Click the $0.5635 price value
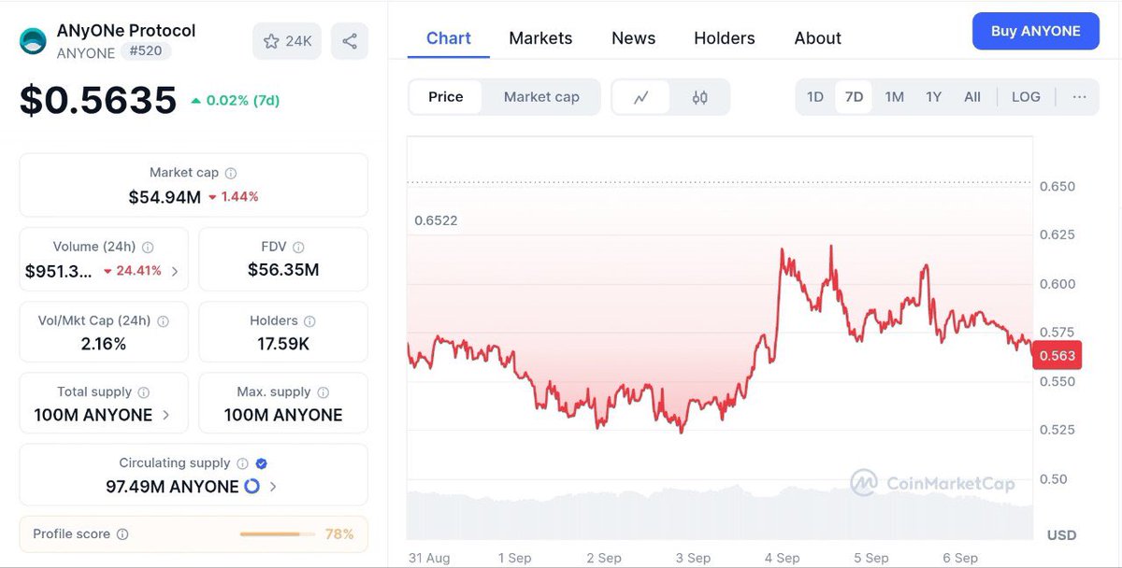The width and height of the screenshot is (1122, 568). pyautogui.click(x=98, y=100)
